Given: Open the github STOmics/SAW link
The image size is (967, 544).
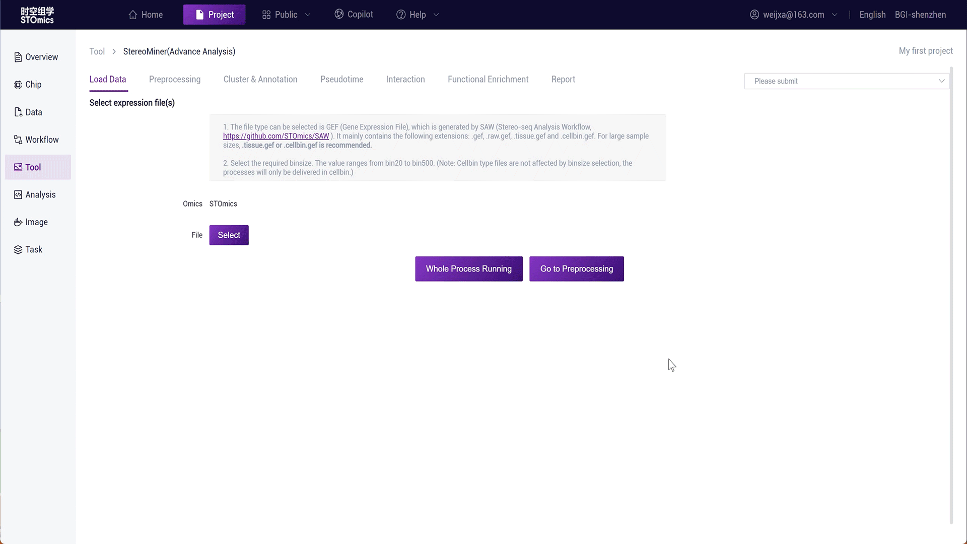Looking at the screenshot, I should point(276,136).
